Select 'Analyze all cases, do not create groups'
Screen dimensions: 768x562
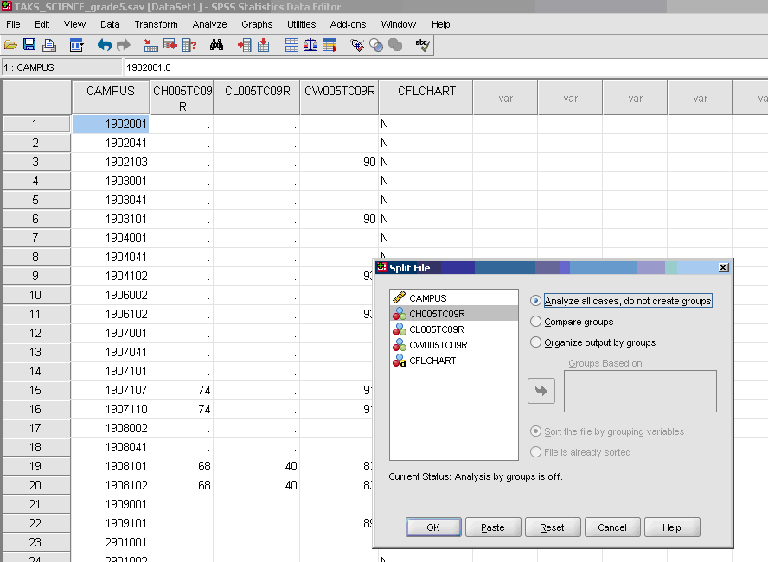tap(535, 301)
